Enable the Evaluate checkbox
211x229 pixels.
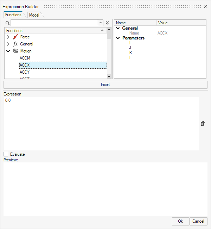(6, 154)
